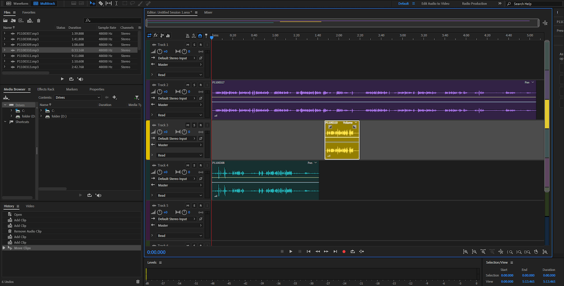Switch to Waveform view
The height and width of the screenshot is (286, 564).
click(x=17, y=4)
